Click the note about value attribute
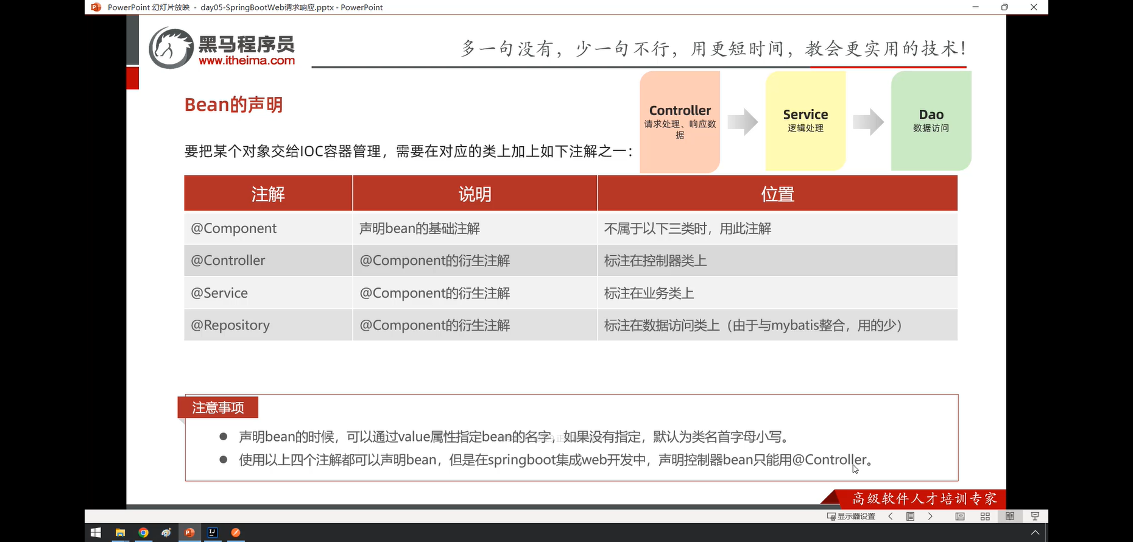Screen dimensions: 1133x542 (x=515, y=437)
